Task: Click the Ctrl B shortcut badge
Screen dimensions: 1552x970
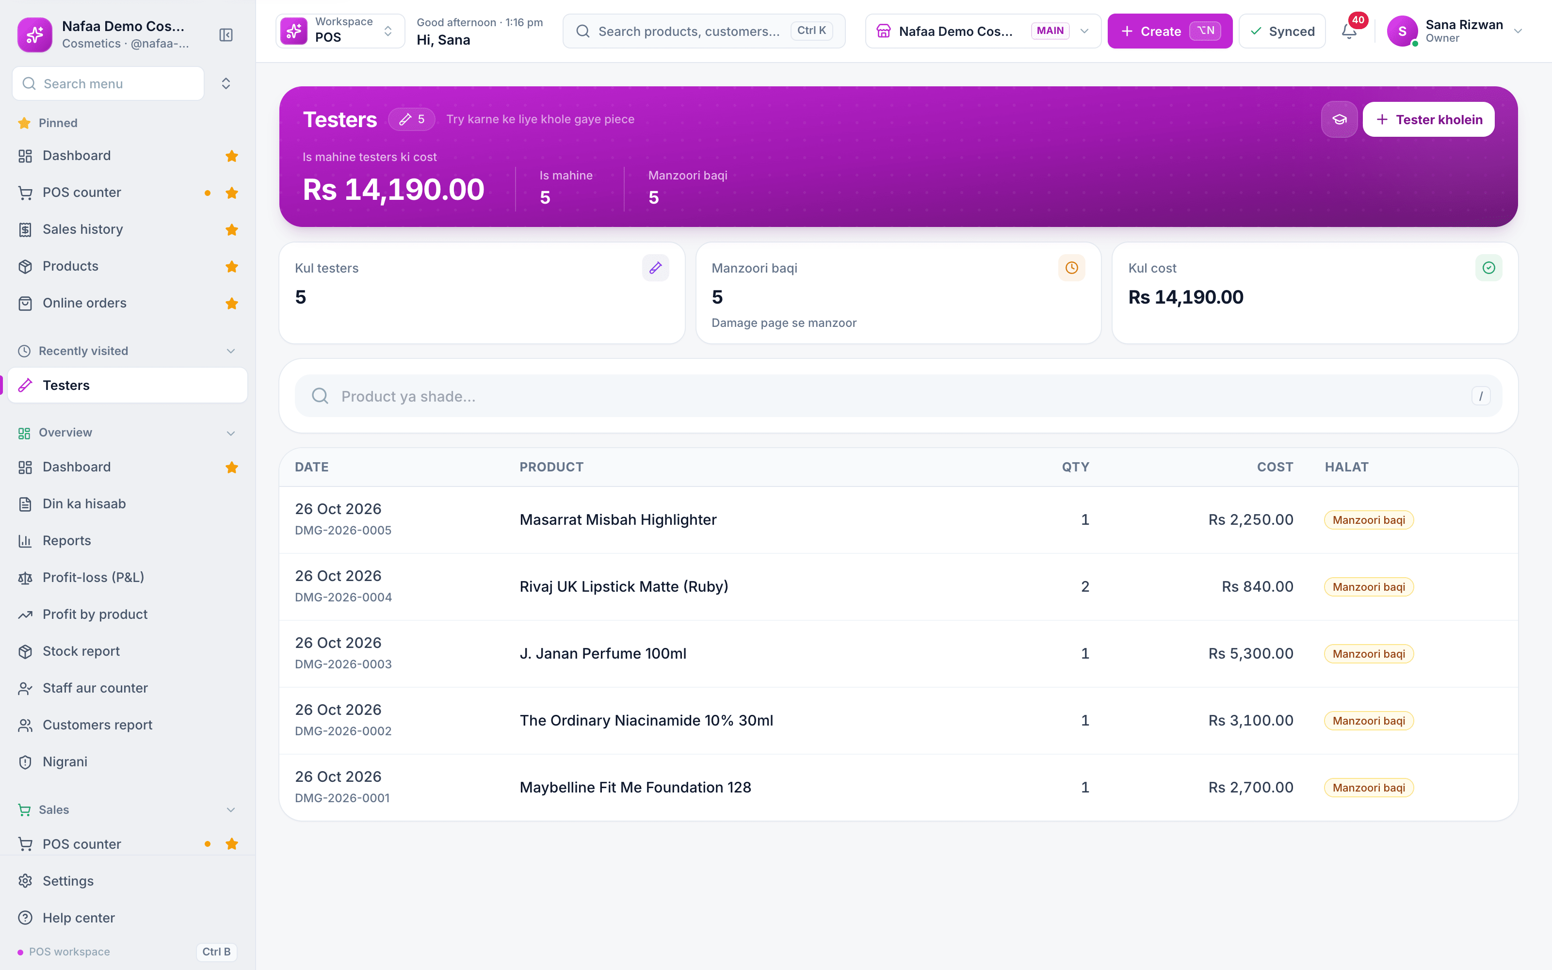Action: click(x=216, y=952)
